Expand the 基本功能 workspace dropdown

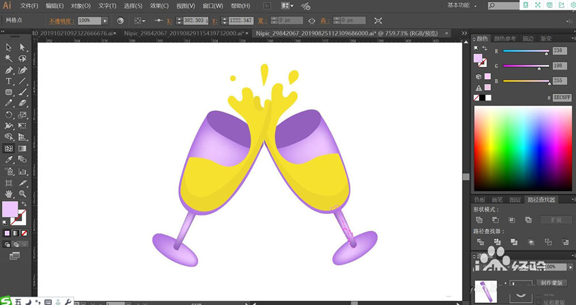point(462,6)
